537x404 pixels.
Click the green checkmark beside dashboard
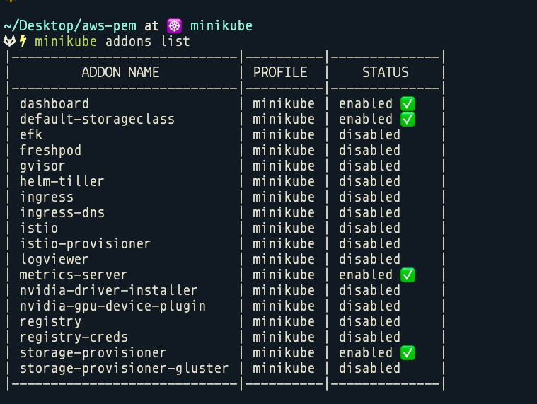(408, 104)
